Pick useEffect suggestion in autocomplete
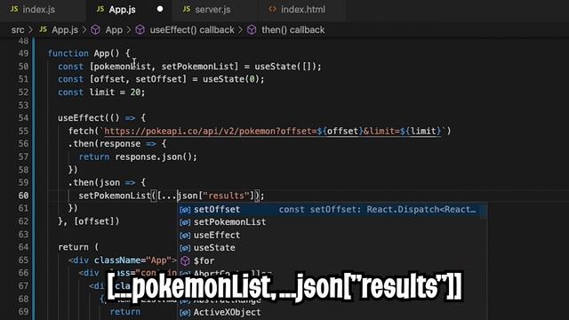The image size is (569, 320). pos(332,235)
